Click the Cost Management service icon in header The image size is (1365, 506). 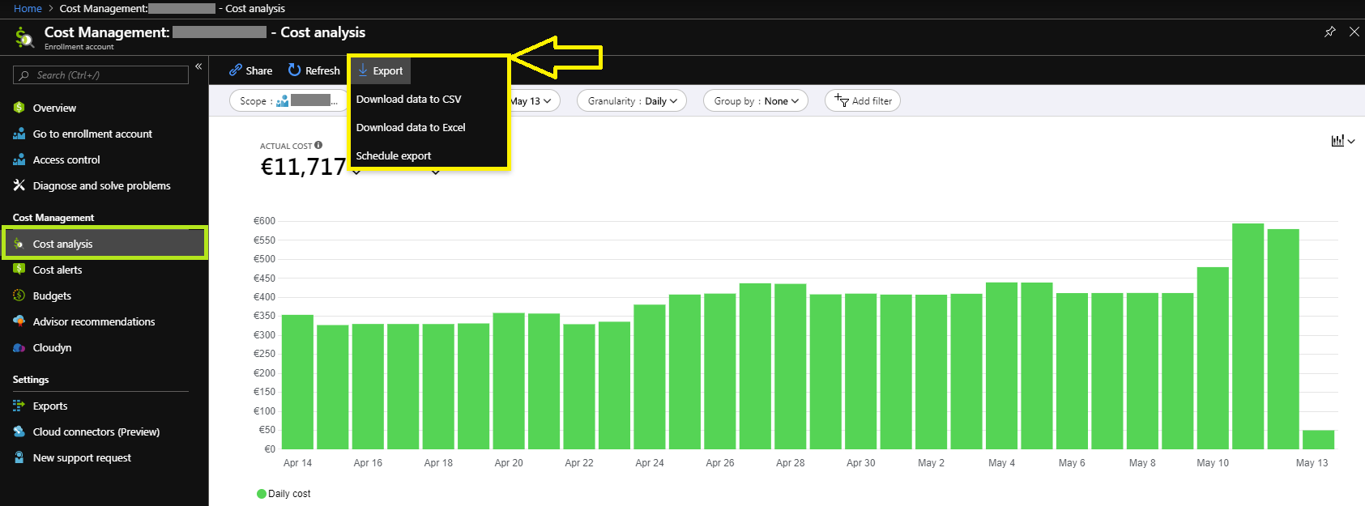pos(24,37)
